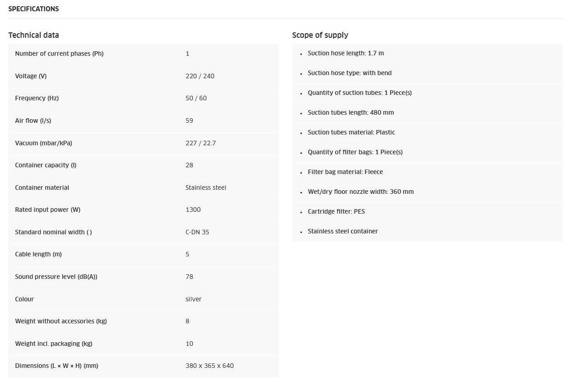Click the Scope of supply heading
The image size is (569, 389).
[320, 35]
